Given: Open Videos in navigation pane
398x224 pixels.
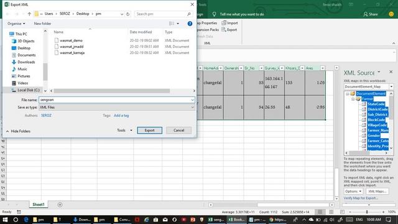Looking at the screenshot, I should tap(20, 83).
